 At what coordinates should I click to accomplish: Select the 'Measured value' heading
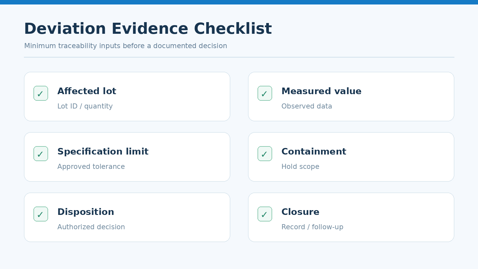tap(321, 91)
